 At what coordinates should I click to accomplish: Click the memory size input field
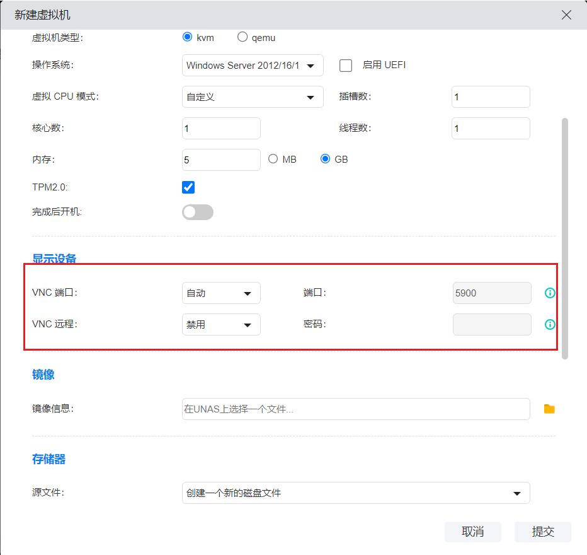pos(221,160)
